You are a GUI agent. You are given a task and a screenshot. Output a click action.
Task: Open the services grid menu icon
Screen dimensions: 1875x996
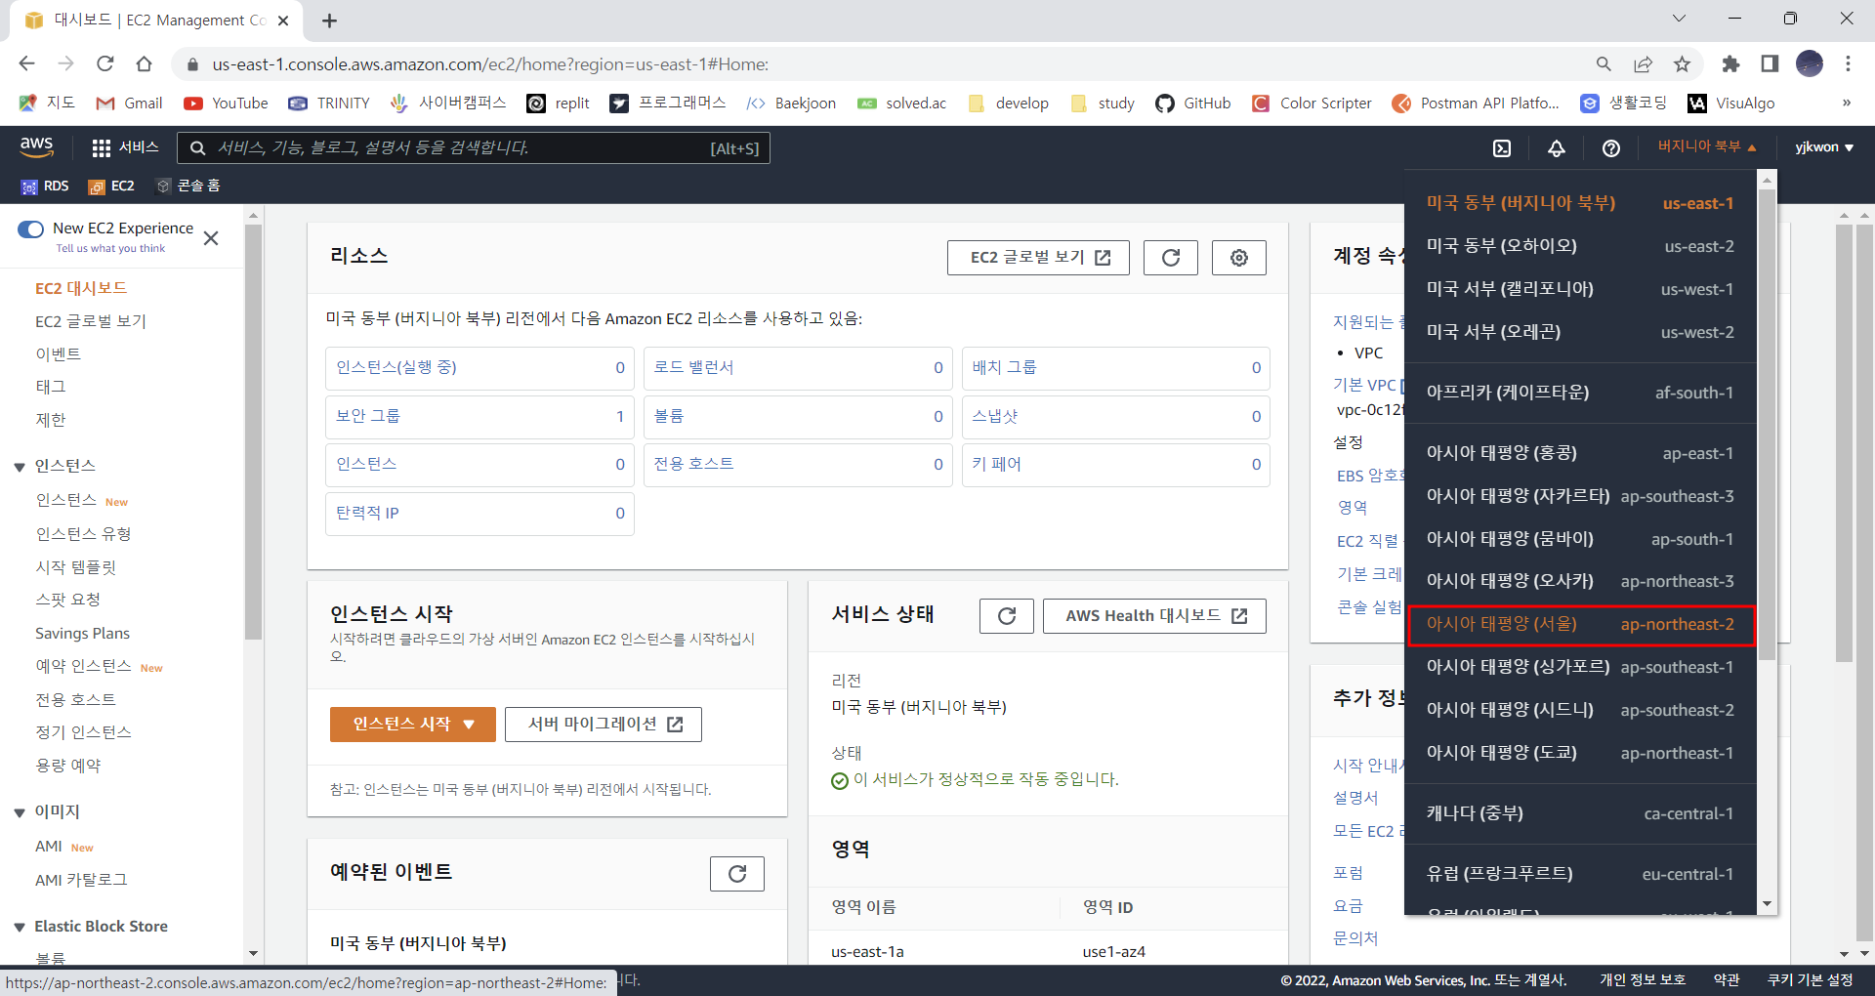coord(102,147)
